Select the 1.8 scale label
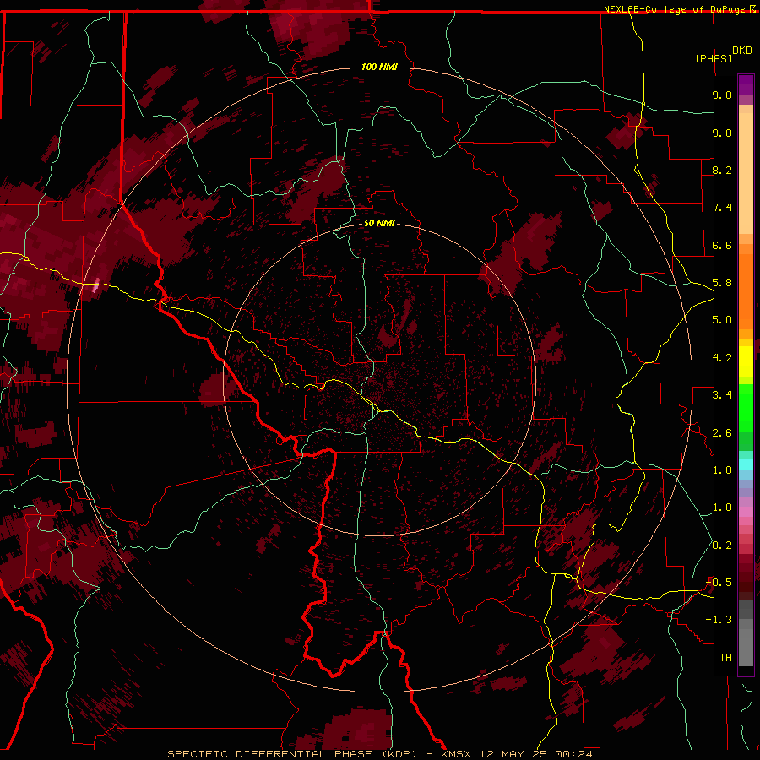The width and height of the screenshot is (760, 760). click(x=722, y=470)
